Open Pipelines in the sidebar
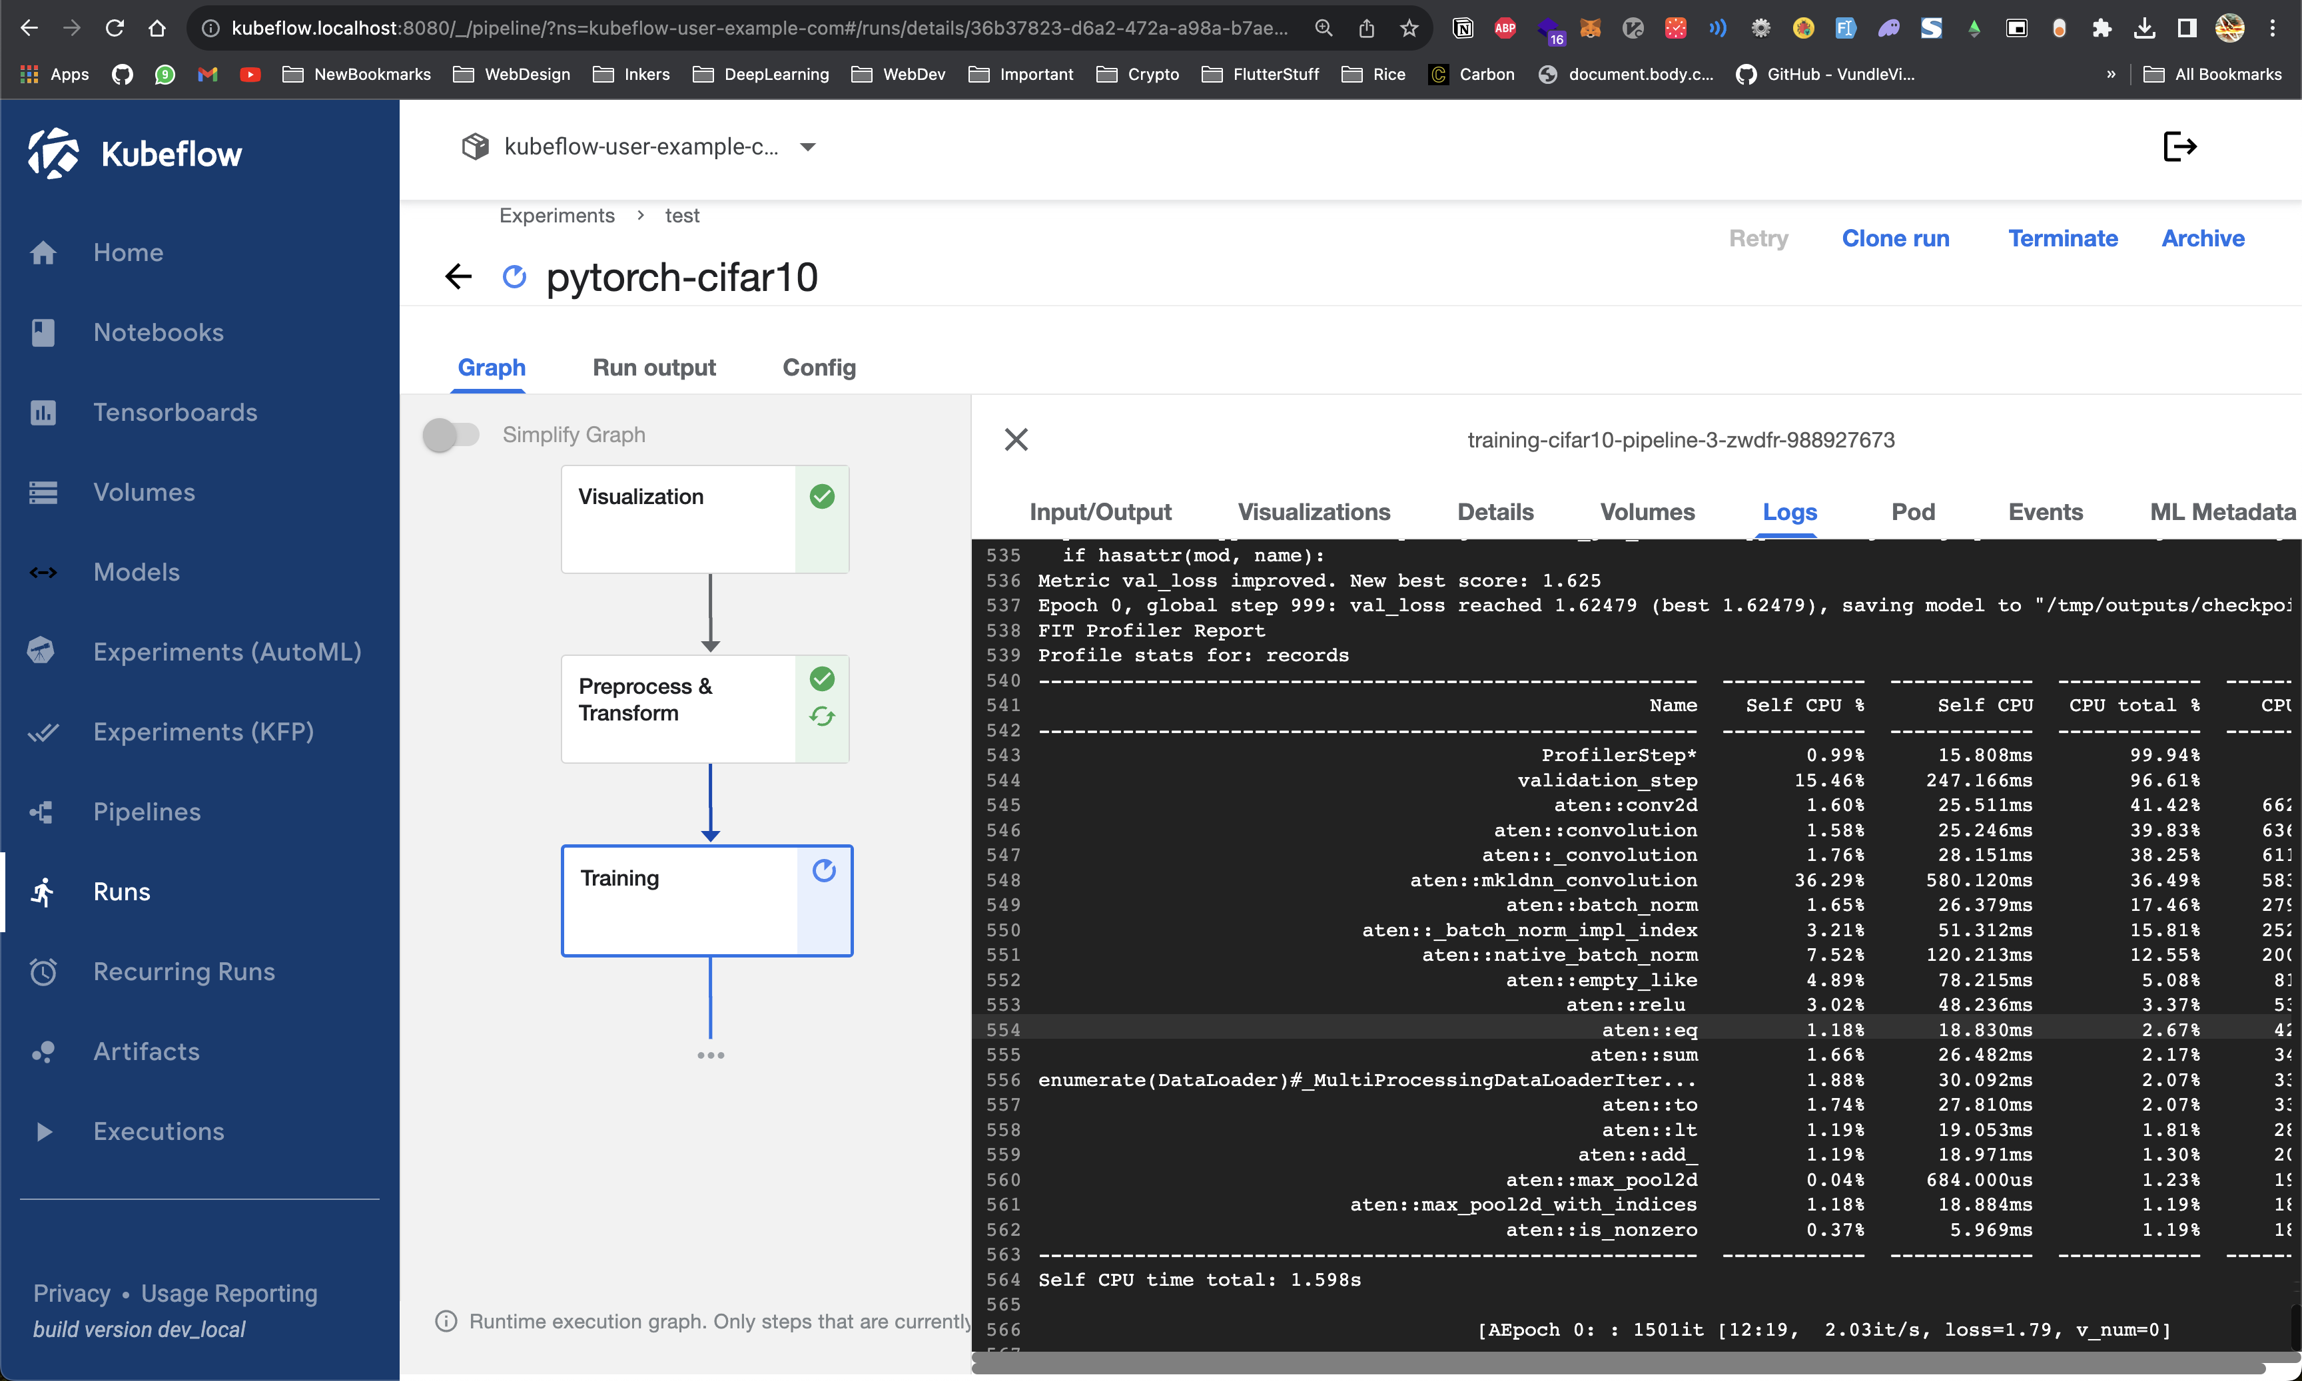The image size is (2302, 1381). pyautogui.click(x=146, y=812)
